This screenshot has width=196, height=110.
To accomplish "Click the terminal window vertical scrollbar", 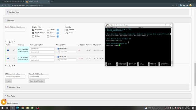I will coord(171,46).
